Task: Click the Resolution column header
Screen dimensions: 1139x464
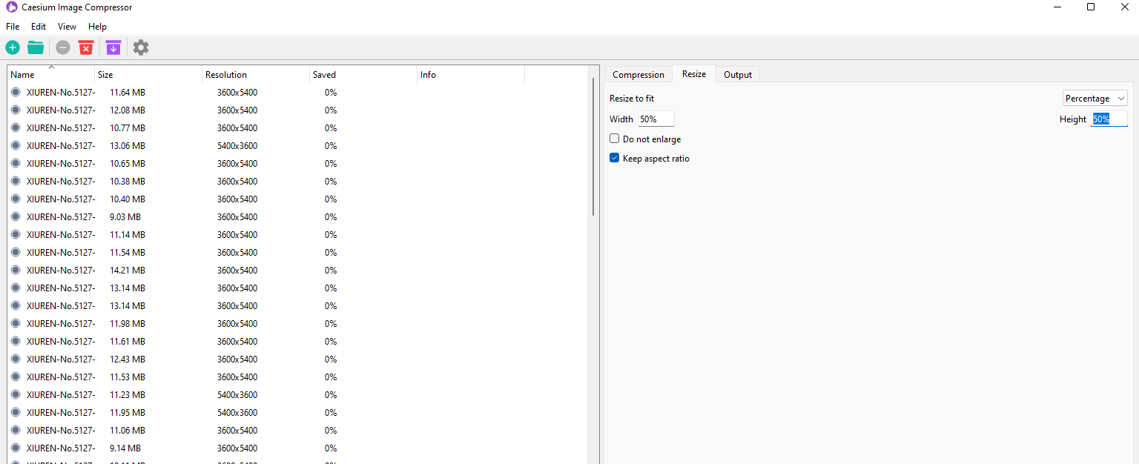Action: click(x=256, y=75)
